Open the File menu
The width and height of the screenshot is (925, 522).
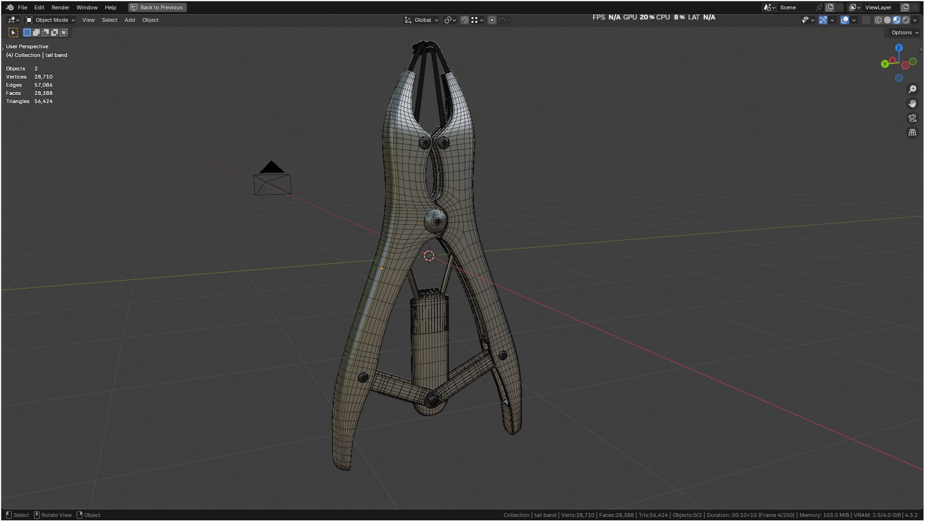click(x=22, y=7)
